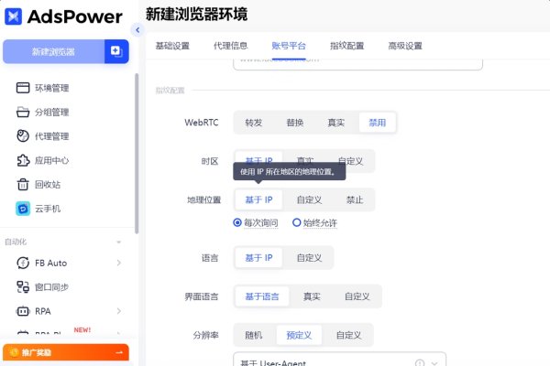Click the RPA robot icon
Image resolution: width=550 pixels, height=366 pixels.
[23, 311]
